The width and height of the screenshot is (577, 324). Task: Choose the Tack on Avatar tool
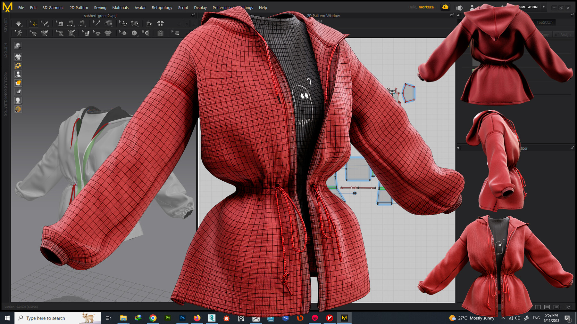[x=109, y=24]
